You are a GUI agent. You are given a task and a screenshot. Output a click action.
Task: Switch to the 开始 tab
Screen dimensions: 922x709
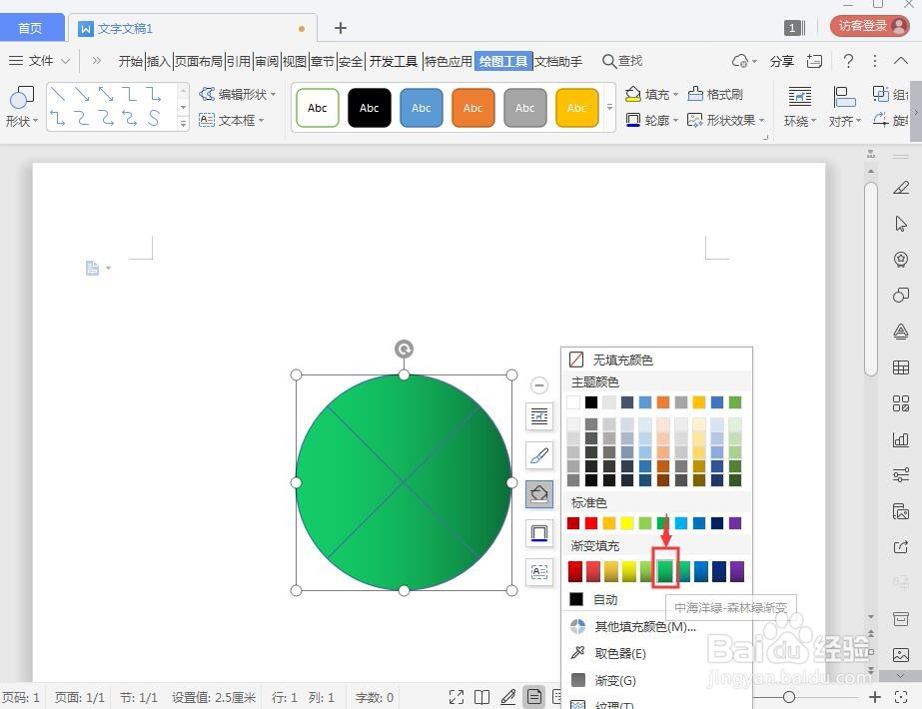point(131,61)
